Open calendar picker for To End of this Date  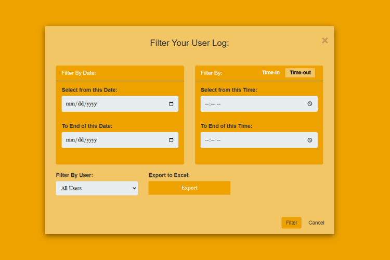[171, 140]
